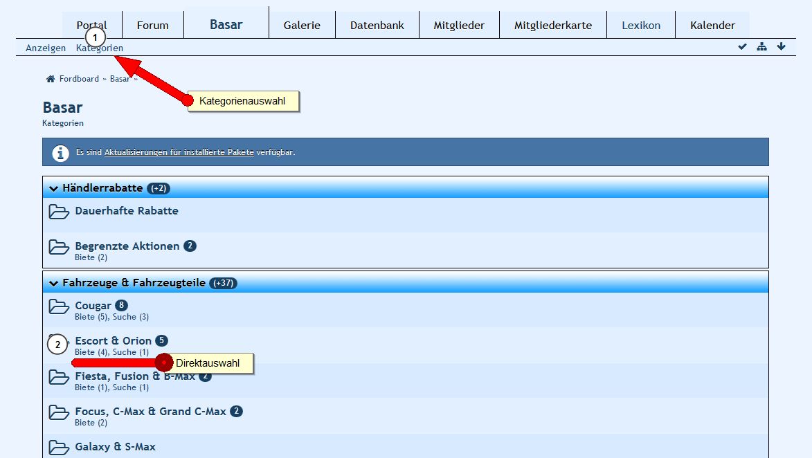Screen dimensions: 812x458
Task: Click 'Biete (4), Suche (1)' under Escort & Orion
Action: coord(112,352)
